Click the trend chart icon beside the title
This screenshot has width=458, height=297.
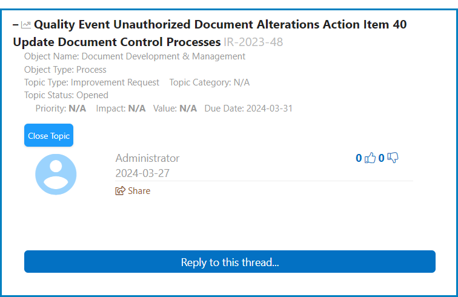click(26, 25)
